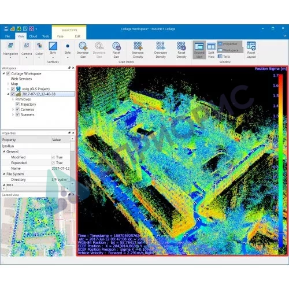The width and height of the screenshot is (289, 289).
Task: Toggle the Modified True checkbox
Action: tap(53, 157)
